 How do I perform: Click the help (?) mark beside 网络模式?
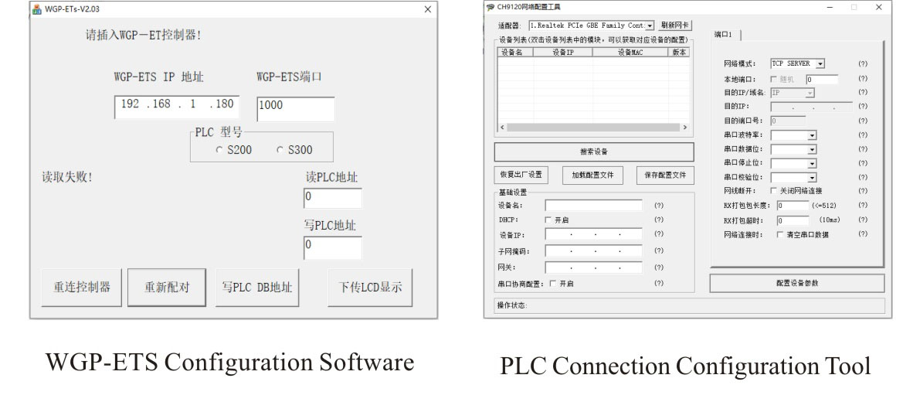863,64
